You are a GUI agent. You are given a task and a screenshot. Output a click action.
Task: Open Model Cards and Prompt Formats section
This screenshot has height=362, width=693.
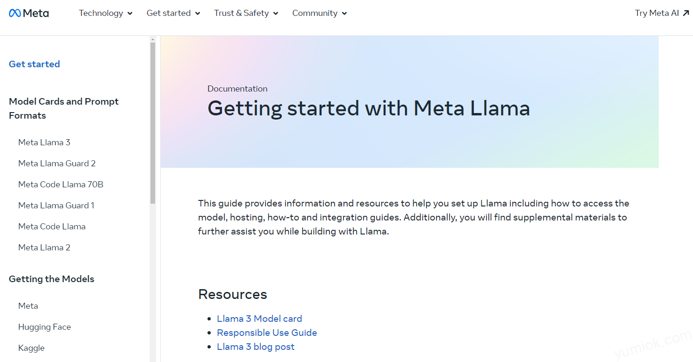coord(64,108)
